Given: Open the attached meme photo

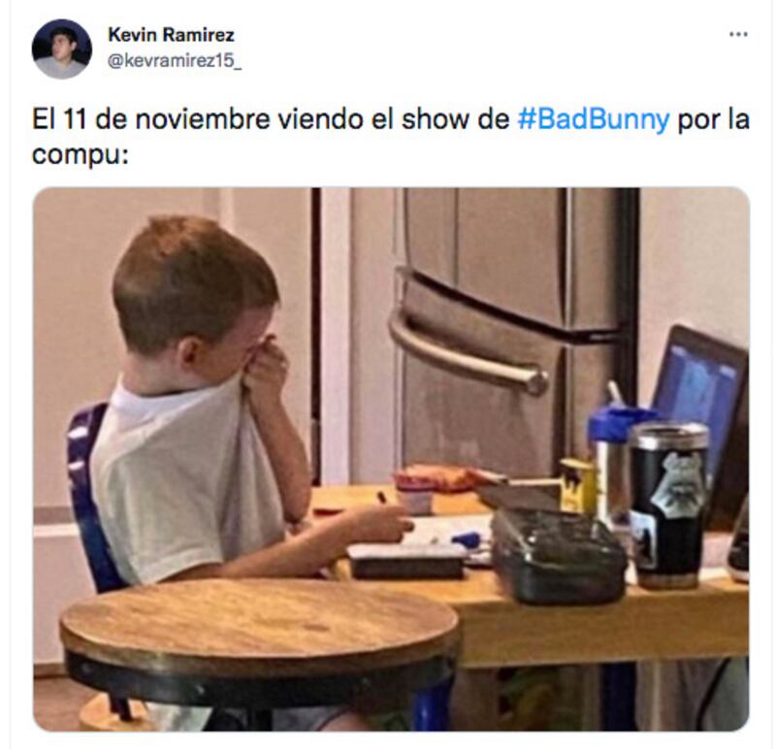Looking at the screenshot, I should coord(391,459).
